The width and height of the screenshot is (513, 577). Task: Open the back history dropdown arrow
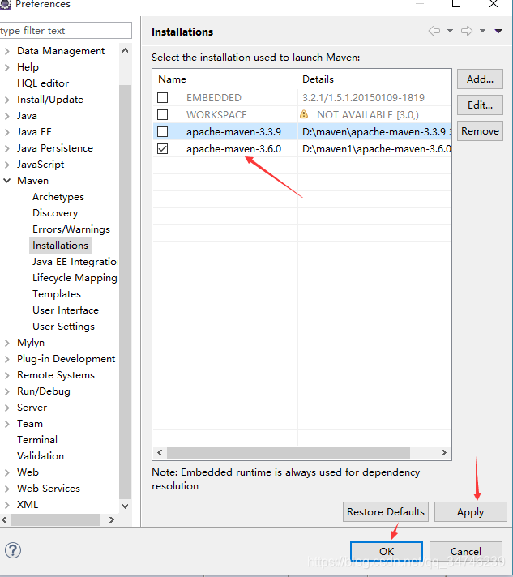(450, 31)
